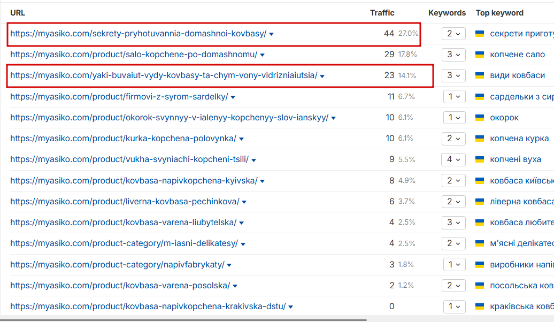554x322 pixels.
Task: Open keywords dropdown for sekrety-pryhotuvannia row
Action: 453,34
